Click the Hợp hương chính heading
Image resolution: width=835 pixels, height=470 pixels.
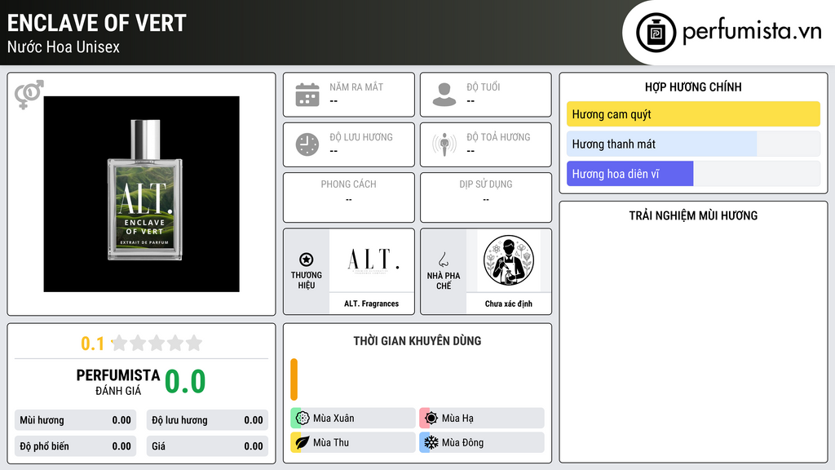pyautogui.click(x=693, y=86)
